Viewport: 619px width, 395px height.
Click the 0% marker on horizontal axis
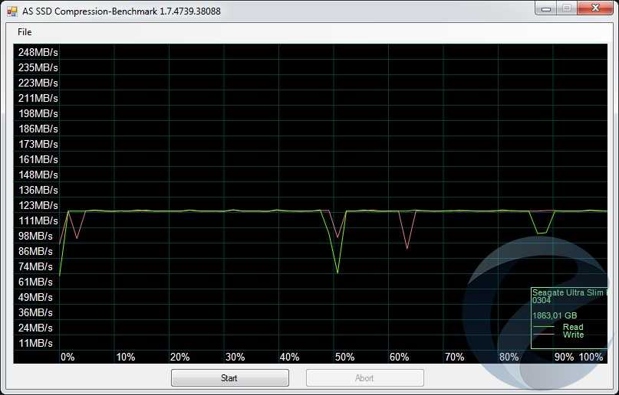pyautogui.click(x=67, y=357)
